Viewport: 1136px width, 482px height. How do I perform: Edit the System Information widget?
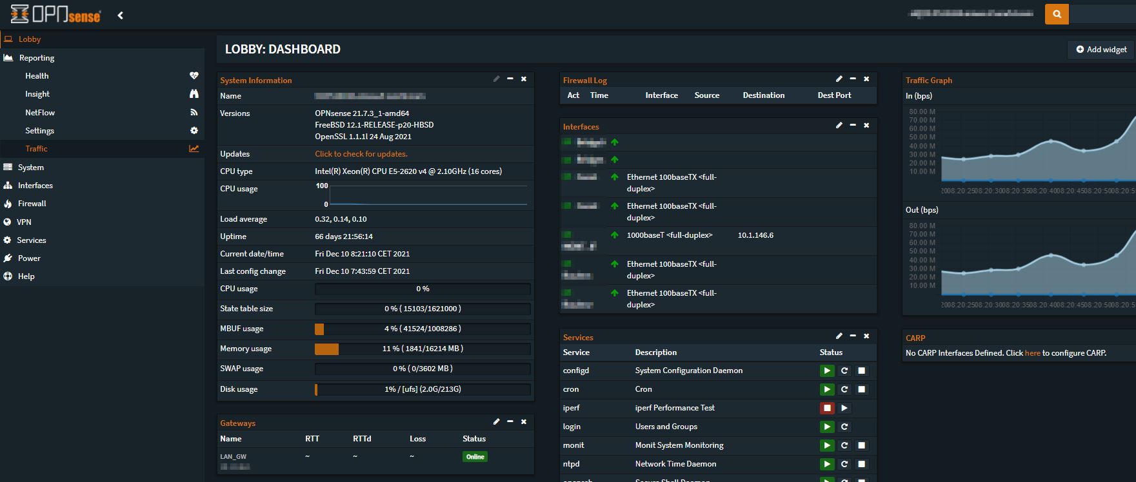[496, 79]
